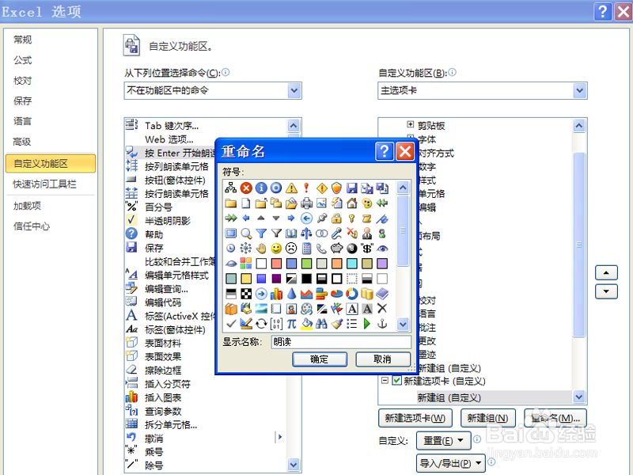
Task: Pick the yellow warning triangle symbol
Action: (x=291, y=188)
